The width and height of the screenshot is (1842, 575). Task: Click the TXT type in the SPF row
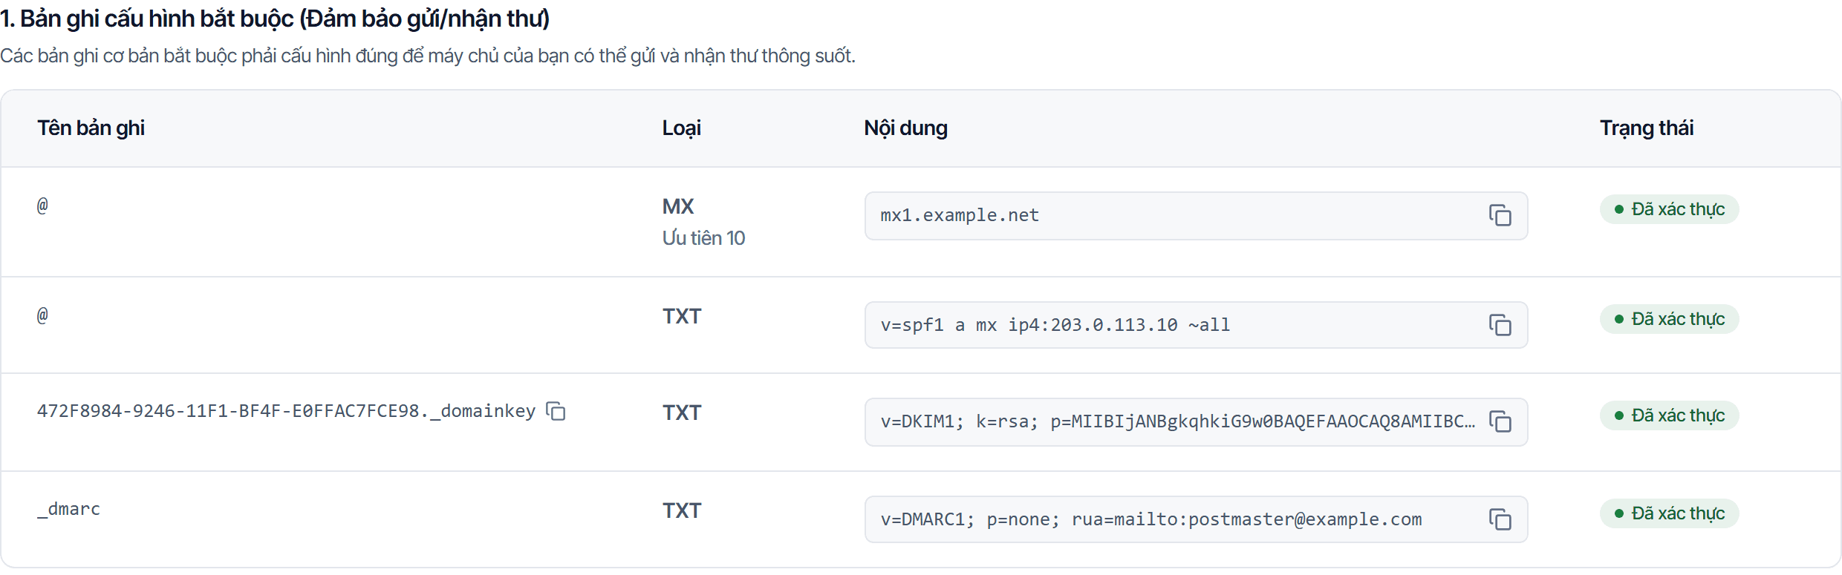click(682, 316)
